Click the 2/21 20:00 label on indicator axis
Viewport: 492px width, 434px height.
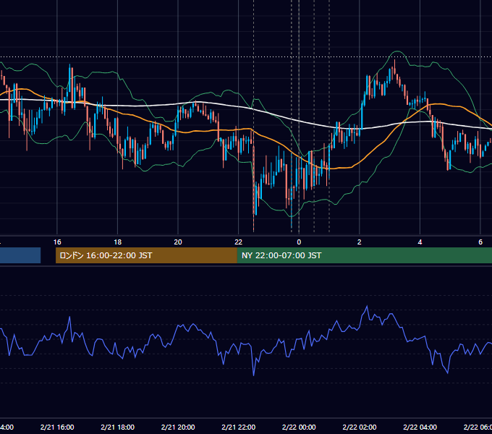178,427
